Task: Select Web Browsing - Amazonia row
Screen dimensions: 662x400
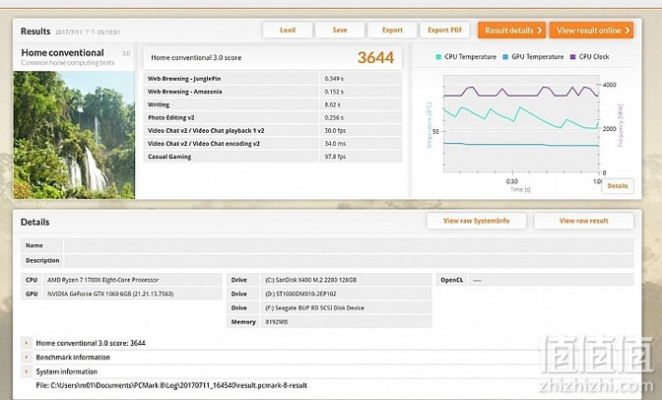Action: click(x=273, y=92)
